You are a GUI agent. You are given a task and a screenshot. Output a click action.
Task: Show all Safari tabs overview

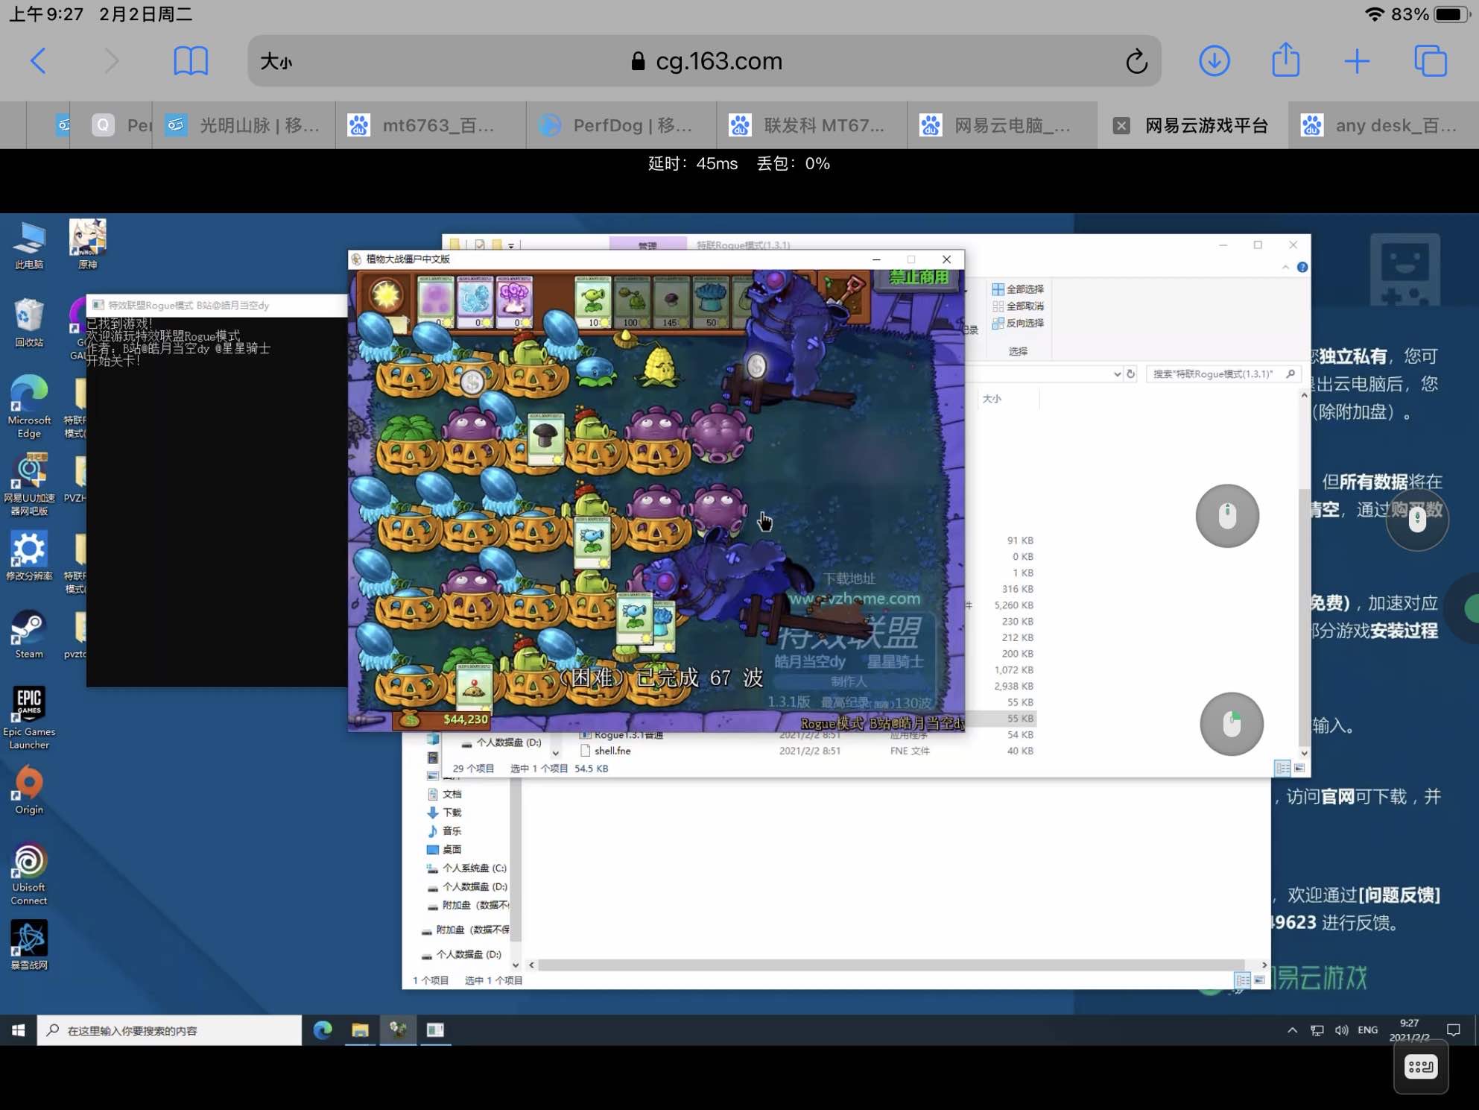(x=1430, y=61)
